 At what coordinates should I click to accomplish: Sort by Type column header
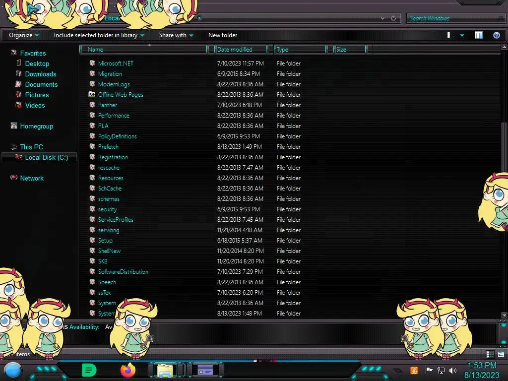pyautogui.click(x=300, y=49)
